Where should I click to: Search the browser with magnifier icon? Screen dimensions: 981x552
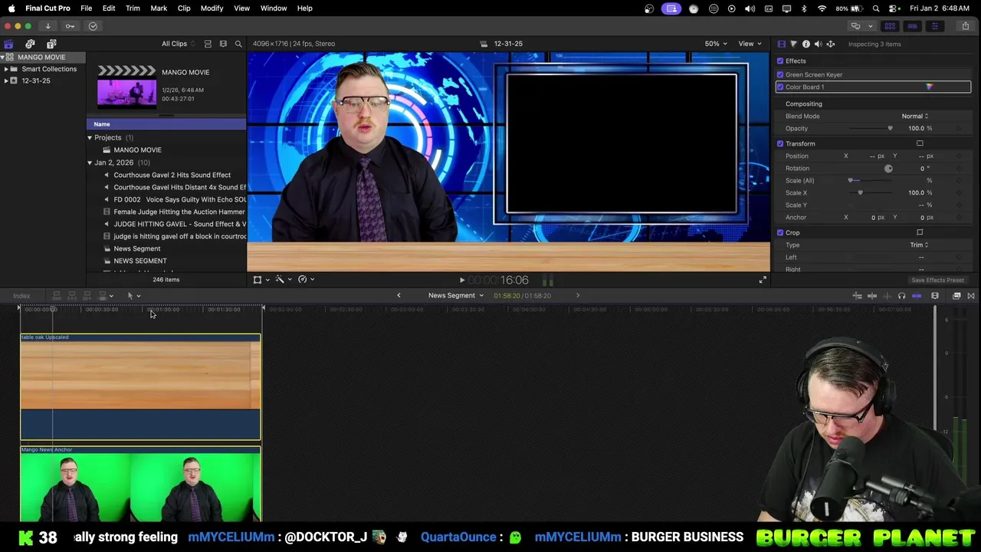pos(238,44)
